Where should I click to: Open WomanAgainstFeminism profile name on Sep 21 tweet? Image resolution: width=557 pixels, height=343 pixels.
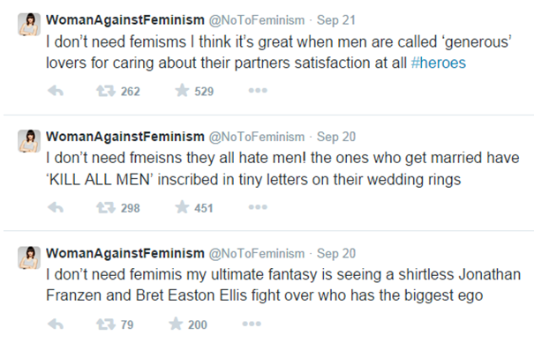pos(125,20)
